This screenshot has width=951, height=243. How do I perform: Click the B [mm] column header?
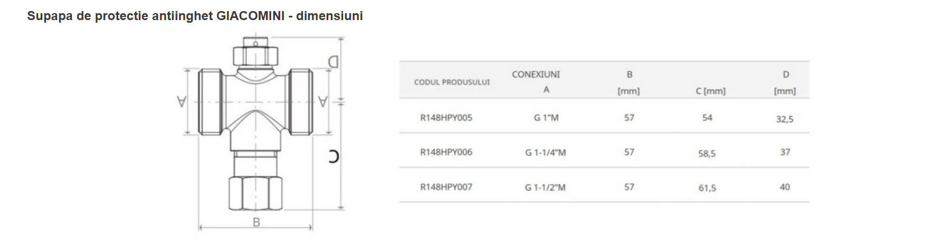pos(629,82)
